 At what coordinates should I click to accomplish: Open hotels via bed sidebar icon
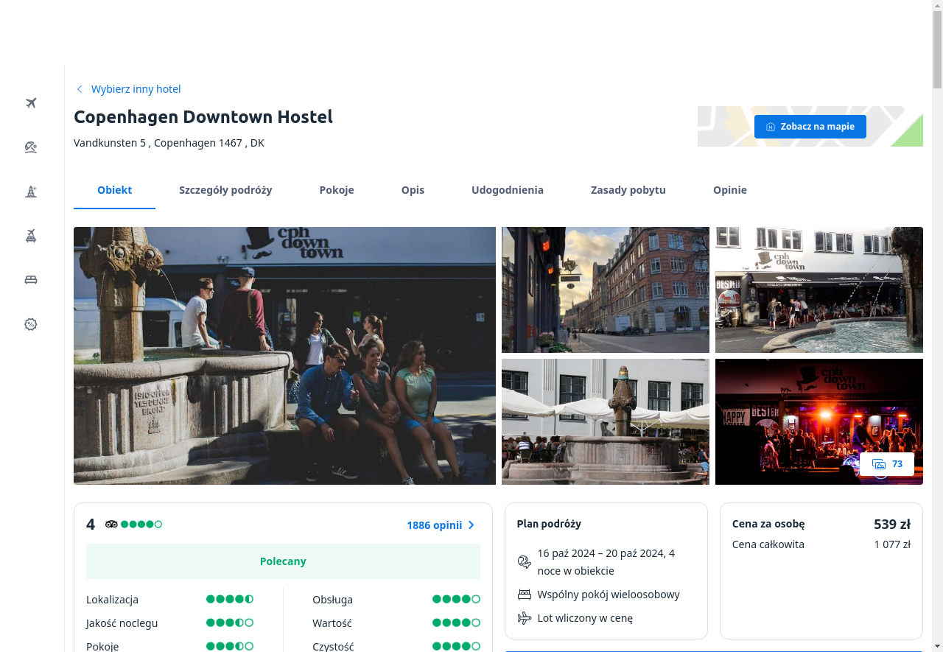click(31, 280)
